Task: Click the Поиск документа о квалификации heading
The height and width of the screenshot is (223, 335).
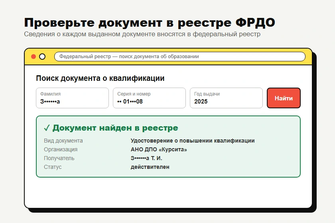Action: pyautogui.click(x=100, y=78)
